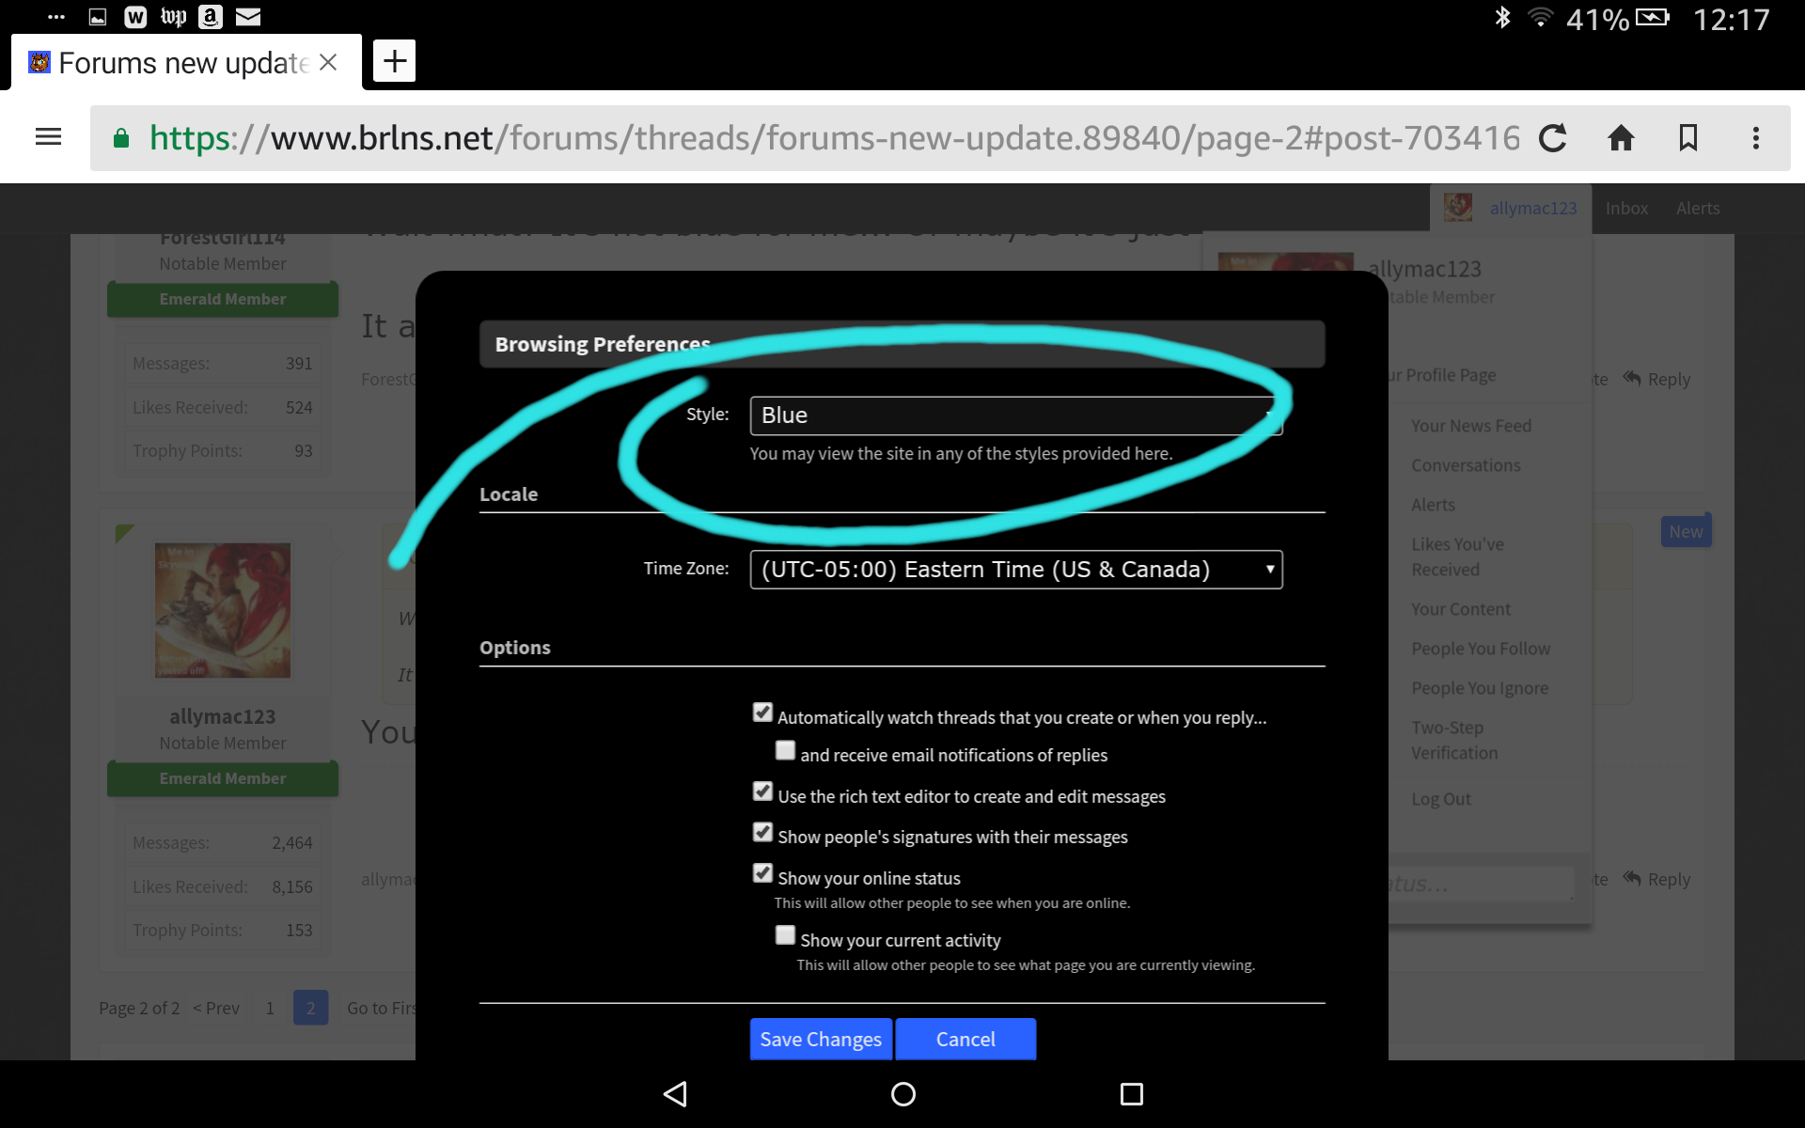Open the 'W' notification icon in status bar
Image resolution: width=1805 pixels, height=1128 pixels.
pyautogui.click(x=135, y=17)
